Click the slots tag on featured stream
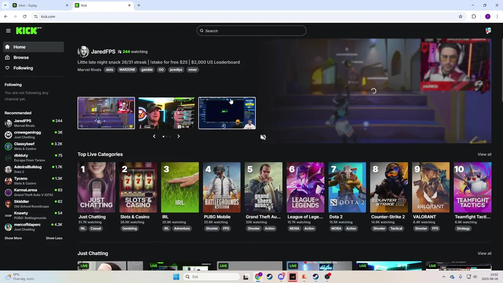The width and height of the screenshot is (503, 283). coord(110,70)
